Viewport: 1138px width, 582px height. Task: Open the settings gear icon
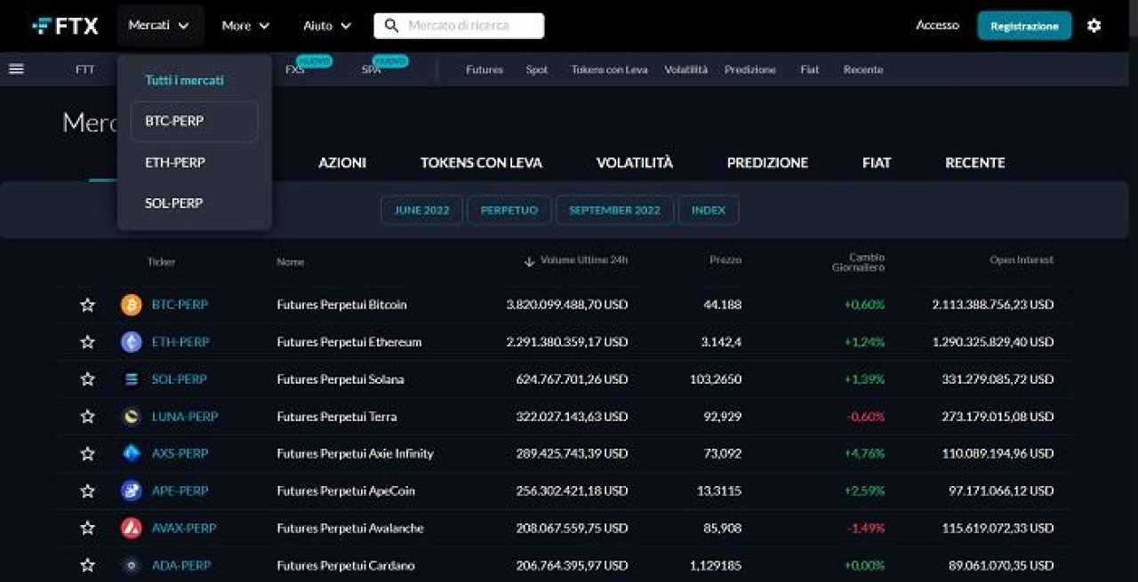point(1094,26)
